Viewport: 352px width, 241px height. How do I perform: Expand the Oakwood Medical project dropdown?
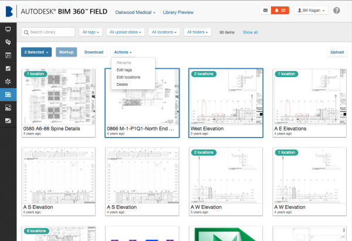tap(135, 12)
